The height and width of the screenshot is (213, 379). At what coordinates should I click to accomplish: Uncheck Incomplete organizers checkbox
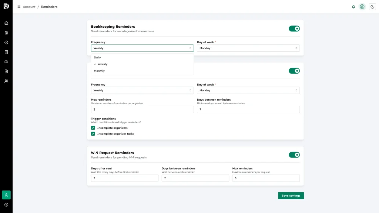(x=93, y=128)
